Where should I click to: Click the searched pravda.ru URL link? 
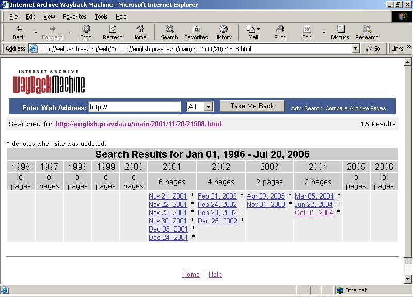pyautogui.click(x=138, y=124)
